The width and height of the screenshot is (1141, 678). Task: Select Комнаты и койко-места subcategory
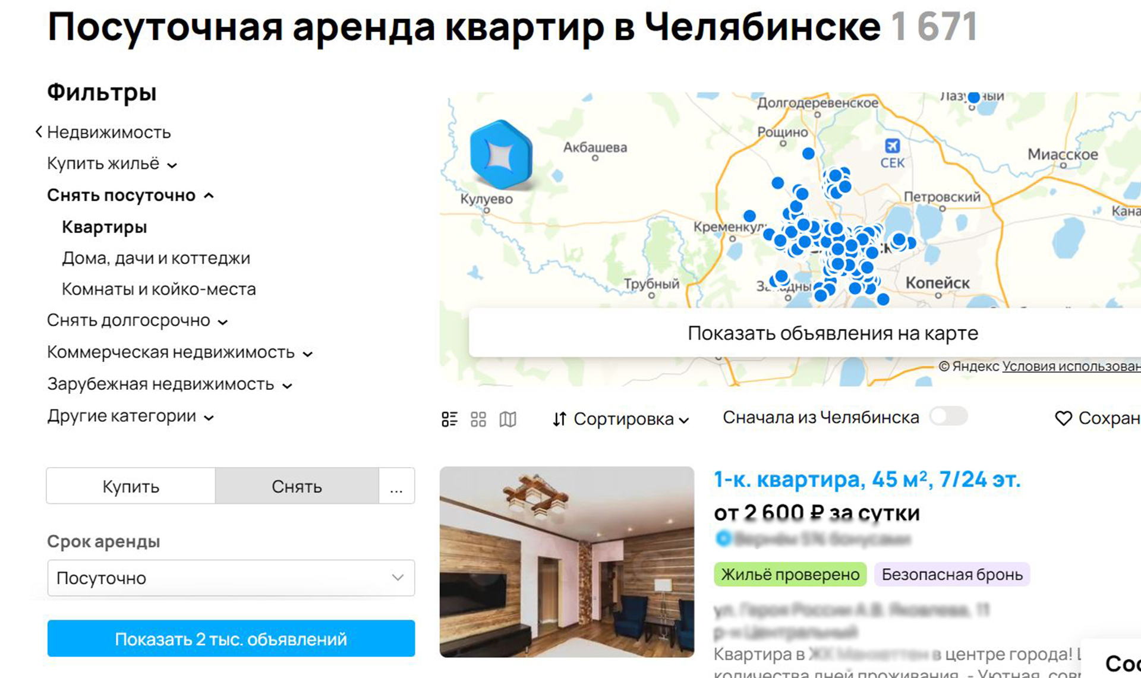159,289
